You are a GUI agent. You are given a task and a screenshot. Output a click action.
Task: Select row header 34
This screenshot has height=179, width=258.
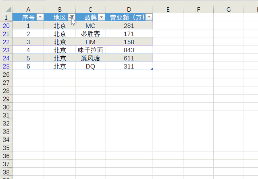[x=6, y=140]
